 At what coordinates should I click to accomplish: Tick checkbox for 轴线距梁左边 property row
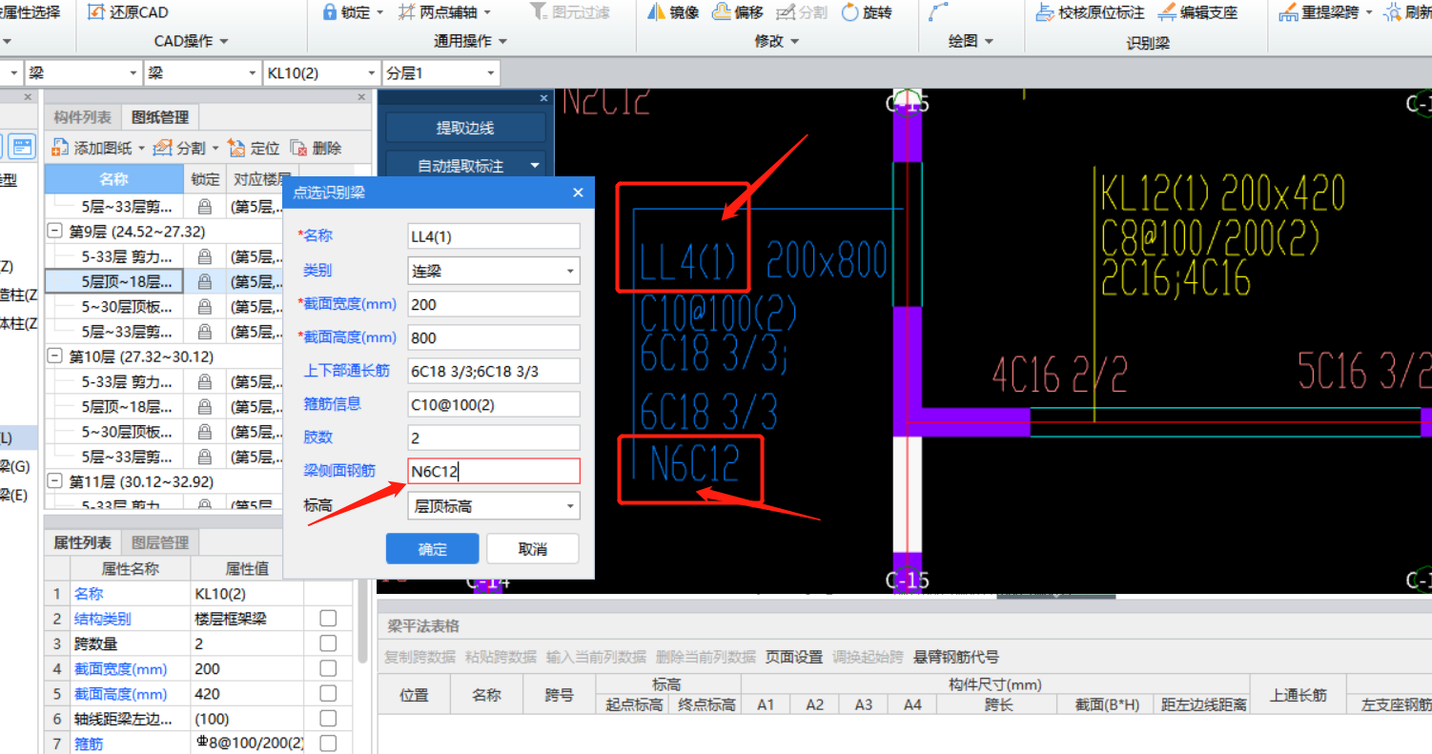tap(328, 718)
